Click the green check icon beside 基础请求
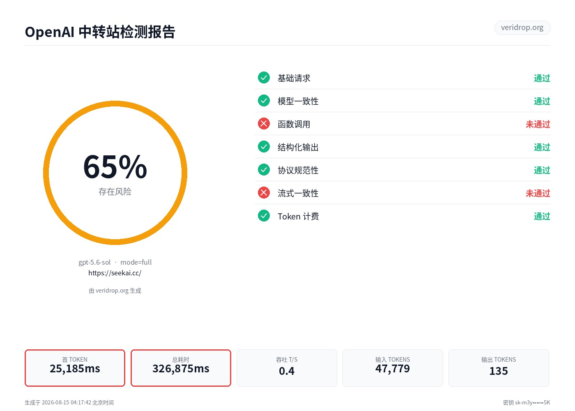The height and width of the screenshot is (411, 575). click(264, 77)
